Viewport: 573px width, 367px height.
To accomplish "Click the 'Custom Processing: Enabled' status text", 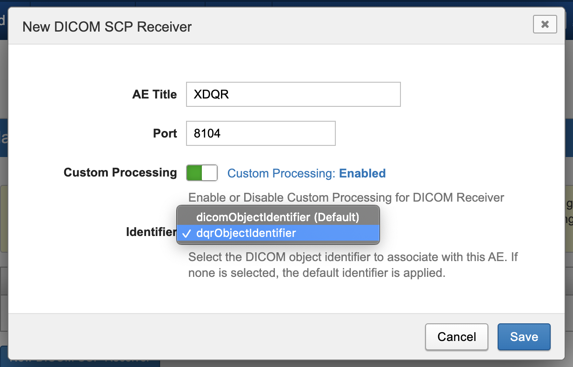I will (306, 173).
